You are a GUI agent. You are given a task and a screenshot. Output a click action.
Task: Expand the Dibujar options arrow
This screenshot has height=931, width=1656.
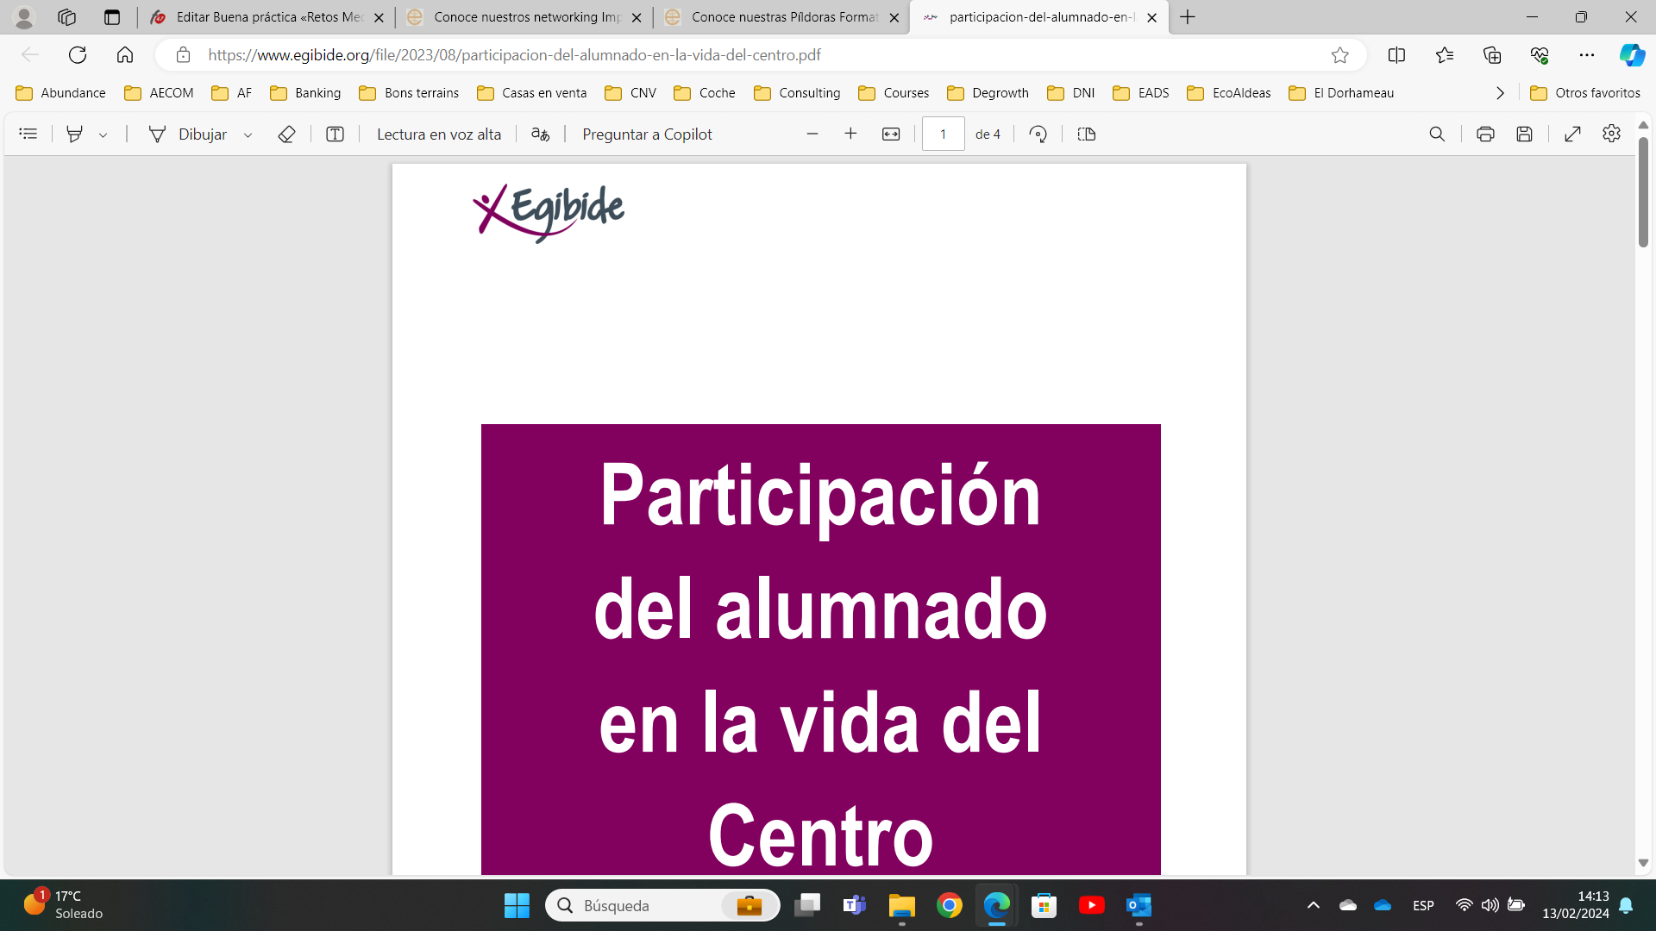pos(248,134)
